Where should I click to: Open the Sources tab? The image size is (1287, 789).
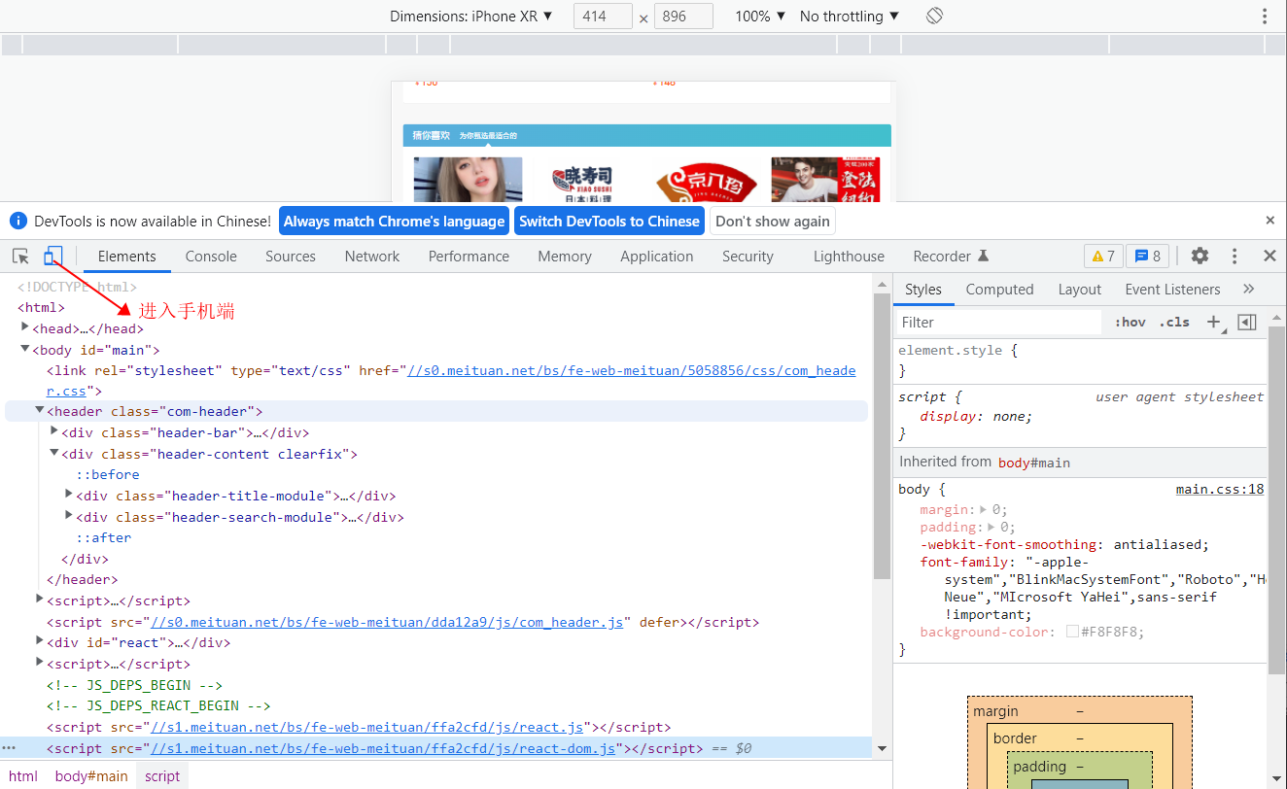[x=291, y=257]
